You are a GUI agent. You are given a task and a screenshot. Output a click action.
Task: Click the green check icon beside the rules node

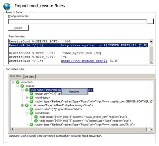(x=22, y=86)
